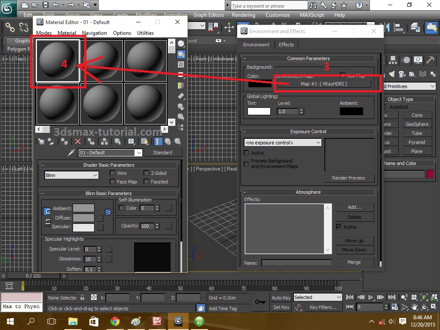This screenshot has width=440, height=330.
Task: Click Go to Start playback icon
Action: click(350, 297)
